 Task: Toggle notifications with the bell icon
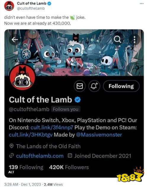pos(94,86)
